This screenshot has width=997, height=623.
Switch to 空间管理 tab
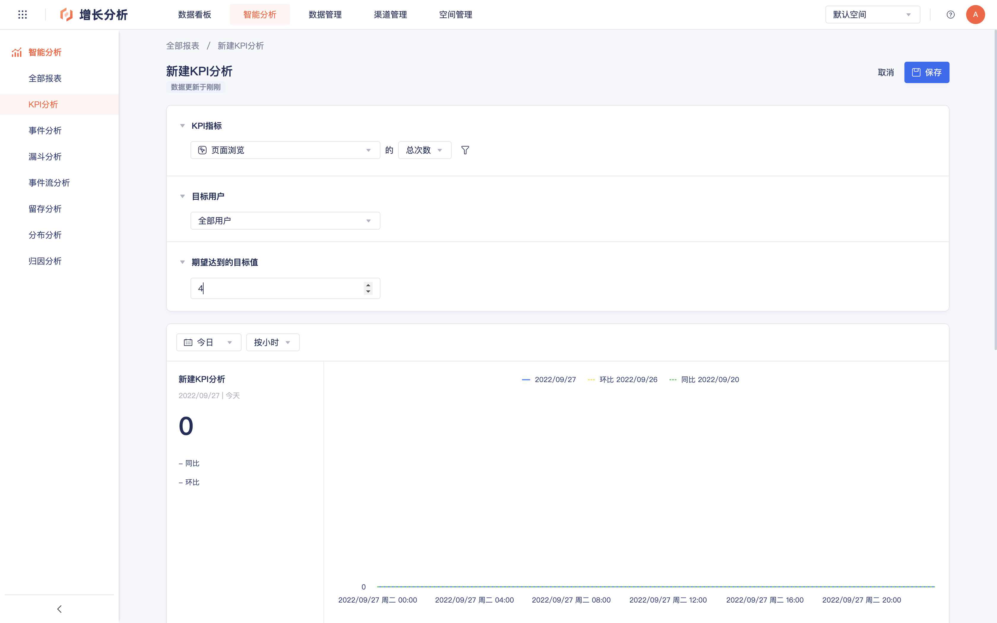[456, 15]
